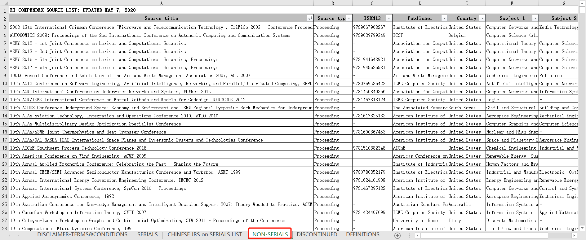Click previous sheet navigation arrow
This screenshot has height=240, width=586.
pos(10,236)
